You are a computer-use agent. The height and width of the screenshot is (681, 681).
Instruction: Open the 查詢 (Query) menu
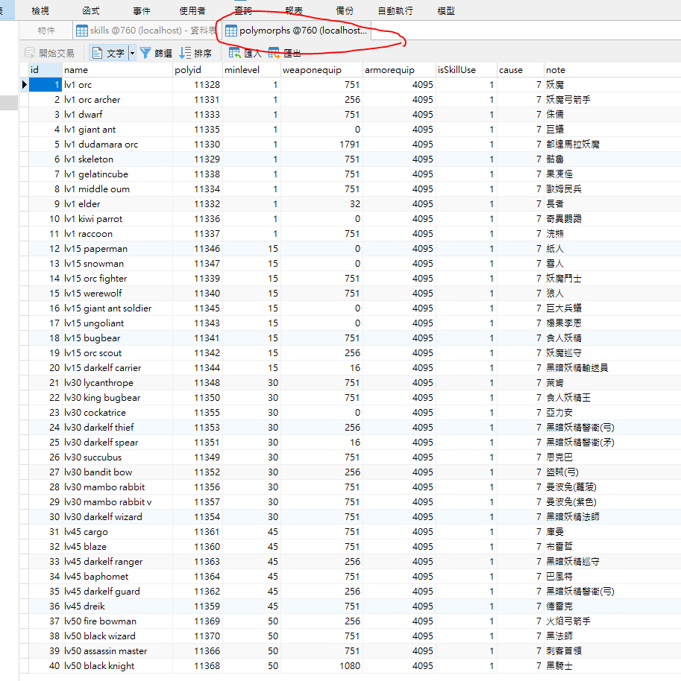pyautogui.click(x=243, y=10)
